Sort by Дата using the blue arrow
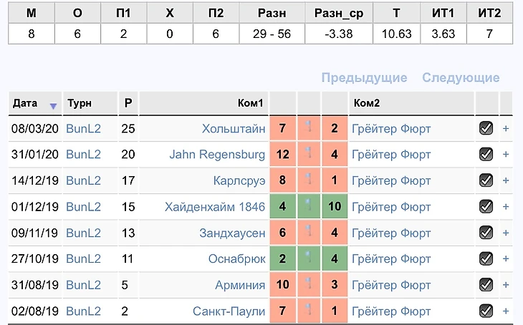Image resolution: width=523 pixels, height=325 pixels. [x=53, y=106]
